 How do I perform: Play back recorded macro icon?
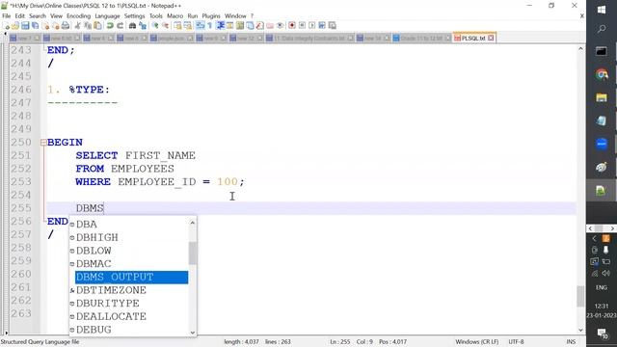(x=312, y=26)
